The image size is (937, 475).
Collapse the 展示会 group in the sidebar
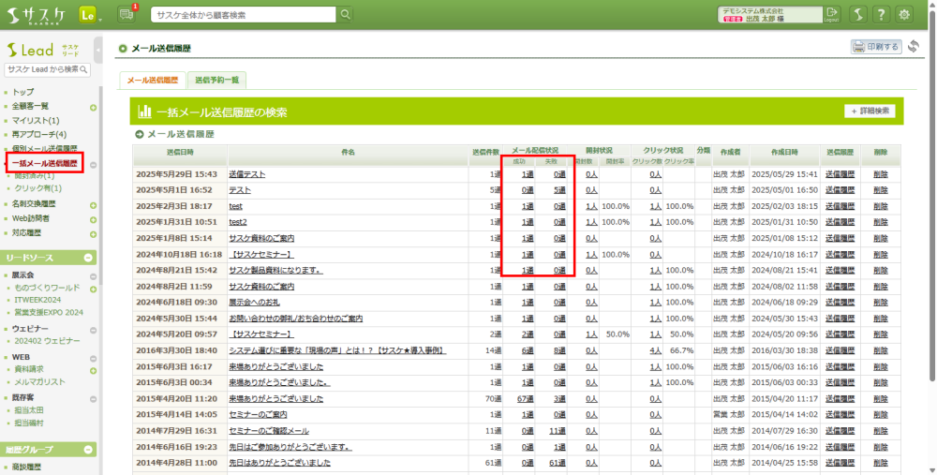tap(93, 276)
